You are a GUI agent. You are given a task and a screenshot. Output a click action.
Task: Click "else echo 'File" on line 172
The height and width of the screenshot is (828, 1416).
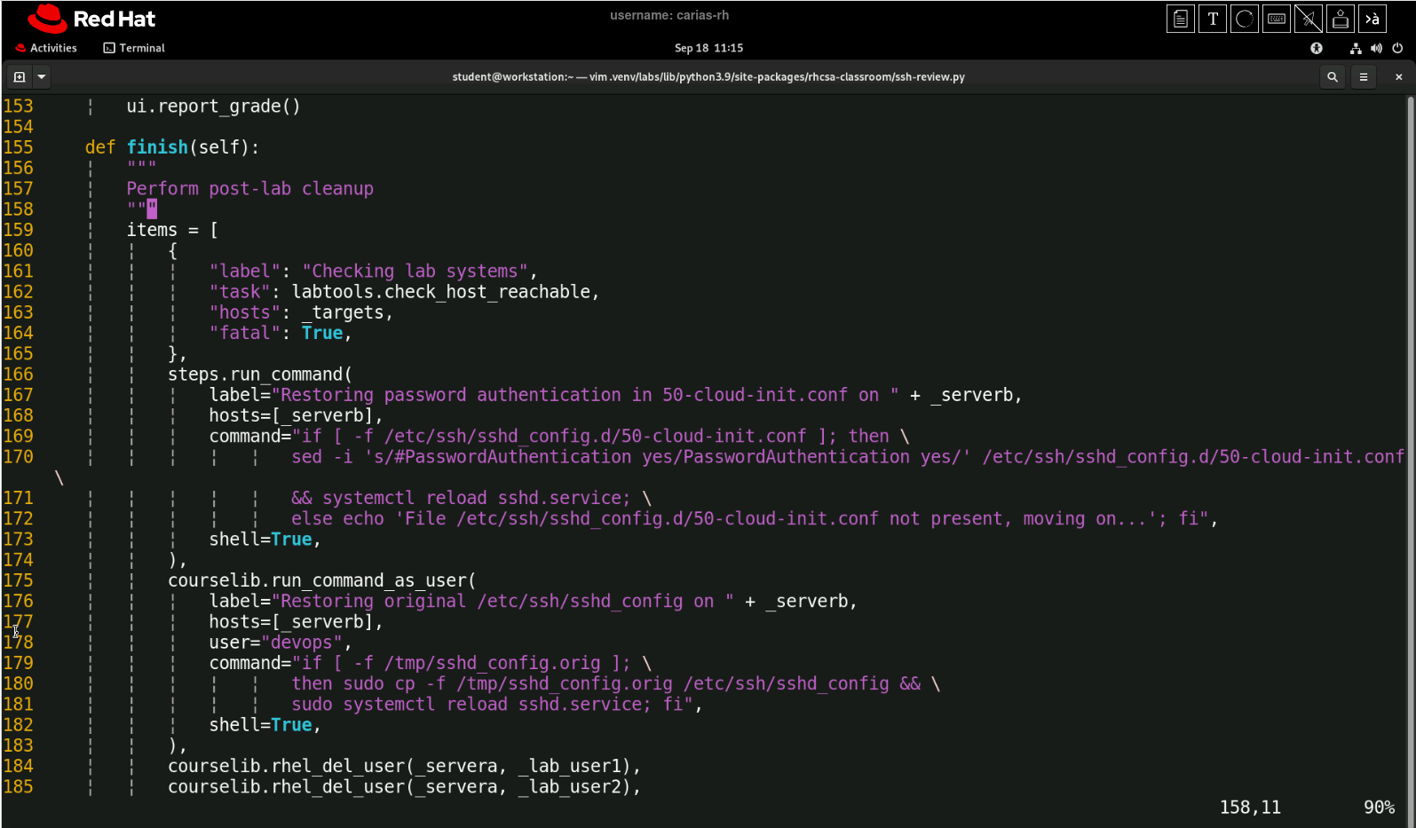tap(368, 518)
